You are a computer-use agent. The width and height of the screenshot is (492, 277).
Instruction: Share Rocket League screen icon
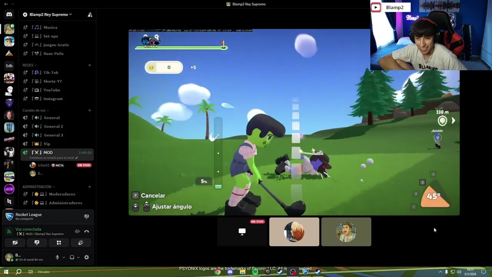click(86, 217)
